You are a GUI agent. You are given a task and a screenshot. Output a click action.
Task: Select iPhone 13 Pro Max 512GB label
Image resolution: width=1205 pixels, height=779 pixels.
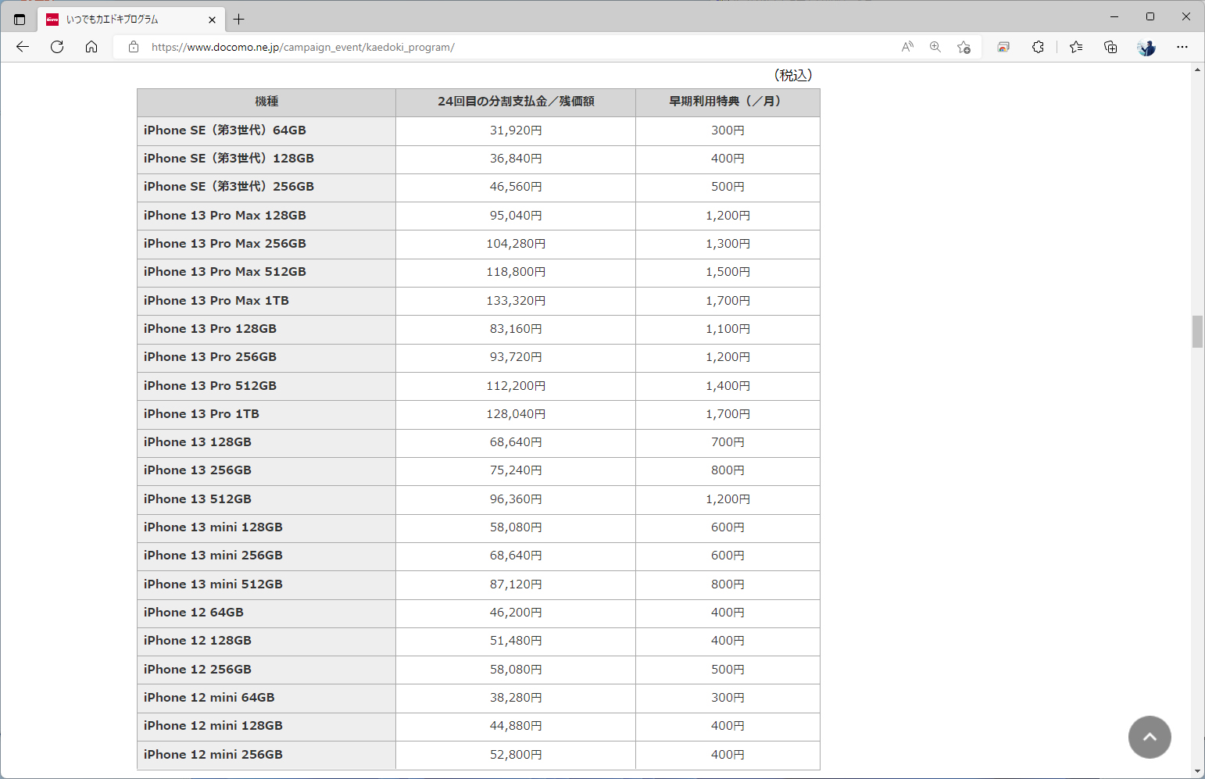tap(224, 272)
